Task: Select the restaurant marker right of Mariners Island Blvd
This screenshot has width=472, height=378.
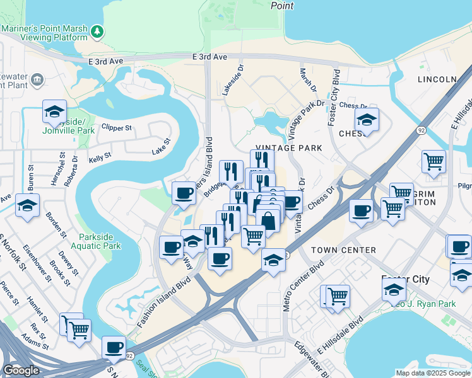Action: (x=231, y=173)
